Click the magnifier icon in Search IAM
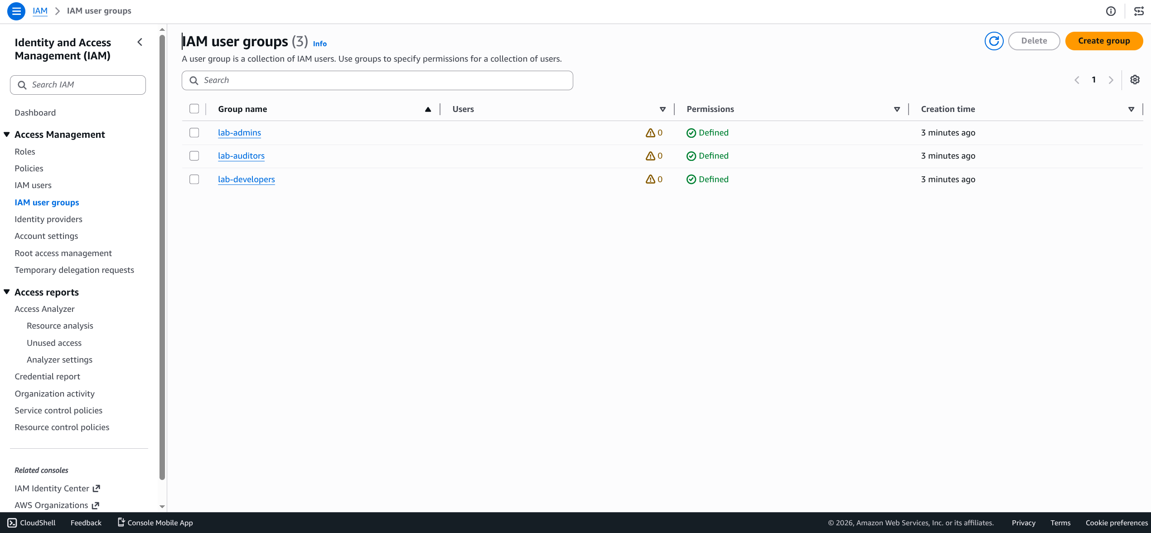Screen dimensions: 1151x533 (x=22, y=85)
